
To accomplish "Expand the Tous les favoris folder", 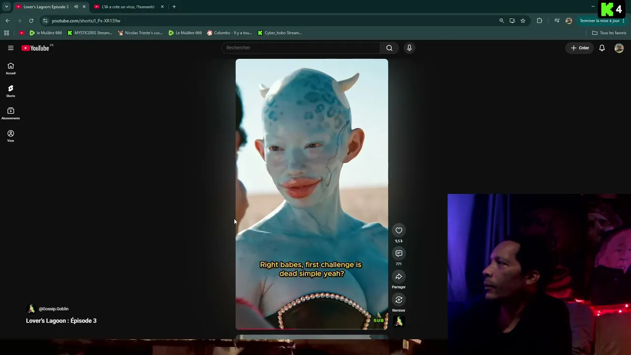I will [x=609, y=33].
